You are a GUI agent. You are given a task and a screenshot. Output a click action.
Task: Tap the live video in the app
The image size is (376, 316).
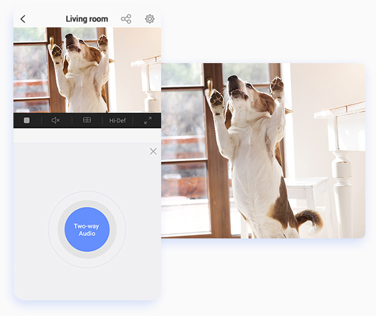click(87, 70)
